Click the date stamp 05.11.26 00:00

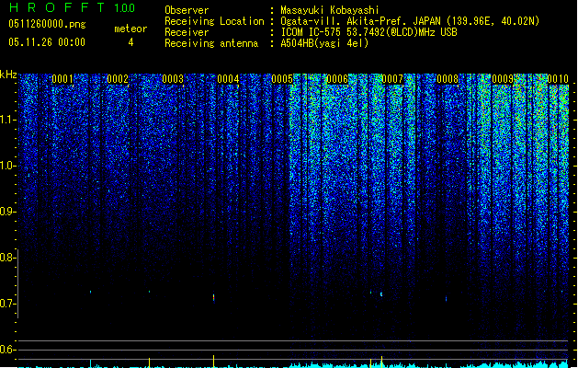point(47,42)
